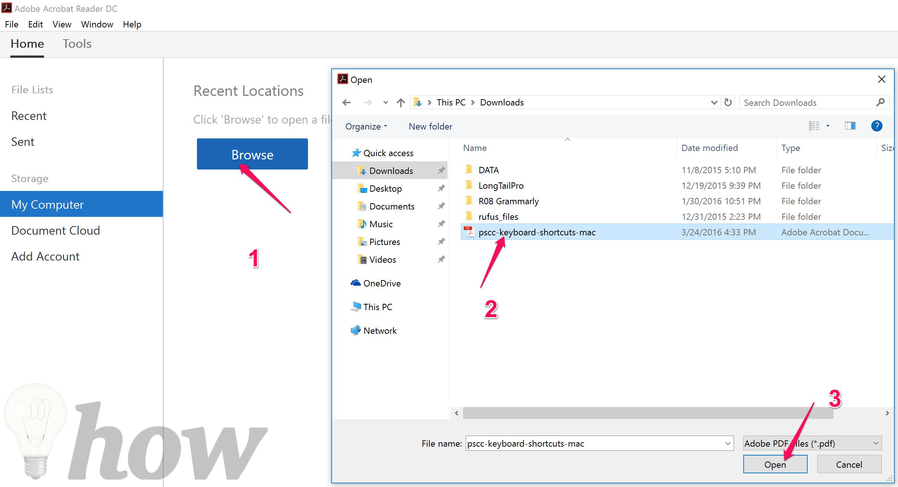Click pin icon next to Documents

point(441,206)
